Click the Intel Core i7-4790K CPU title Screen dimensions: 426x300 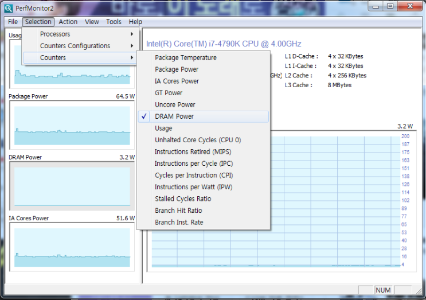[224, 44]
